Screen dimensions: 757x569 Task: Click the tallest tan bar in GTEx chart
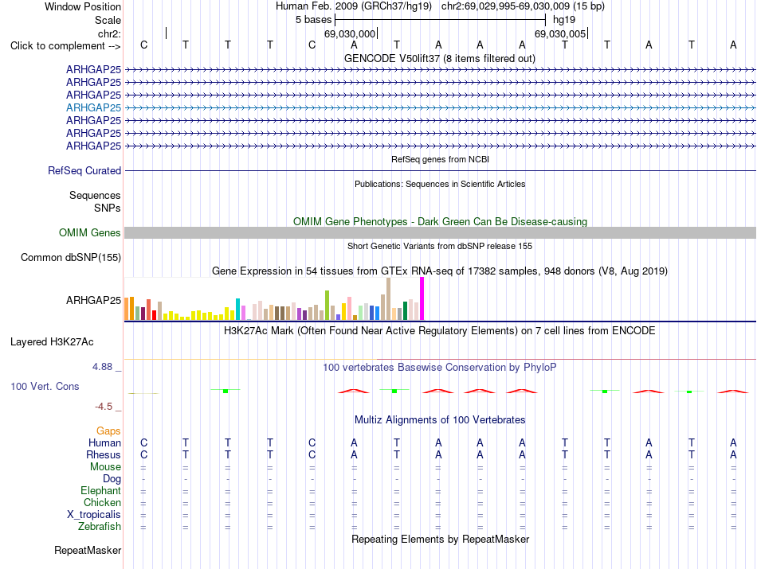click(x=388, y=299)
